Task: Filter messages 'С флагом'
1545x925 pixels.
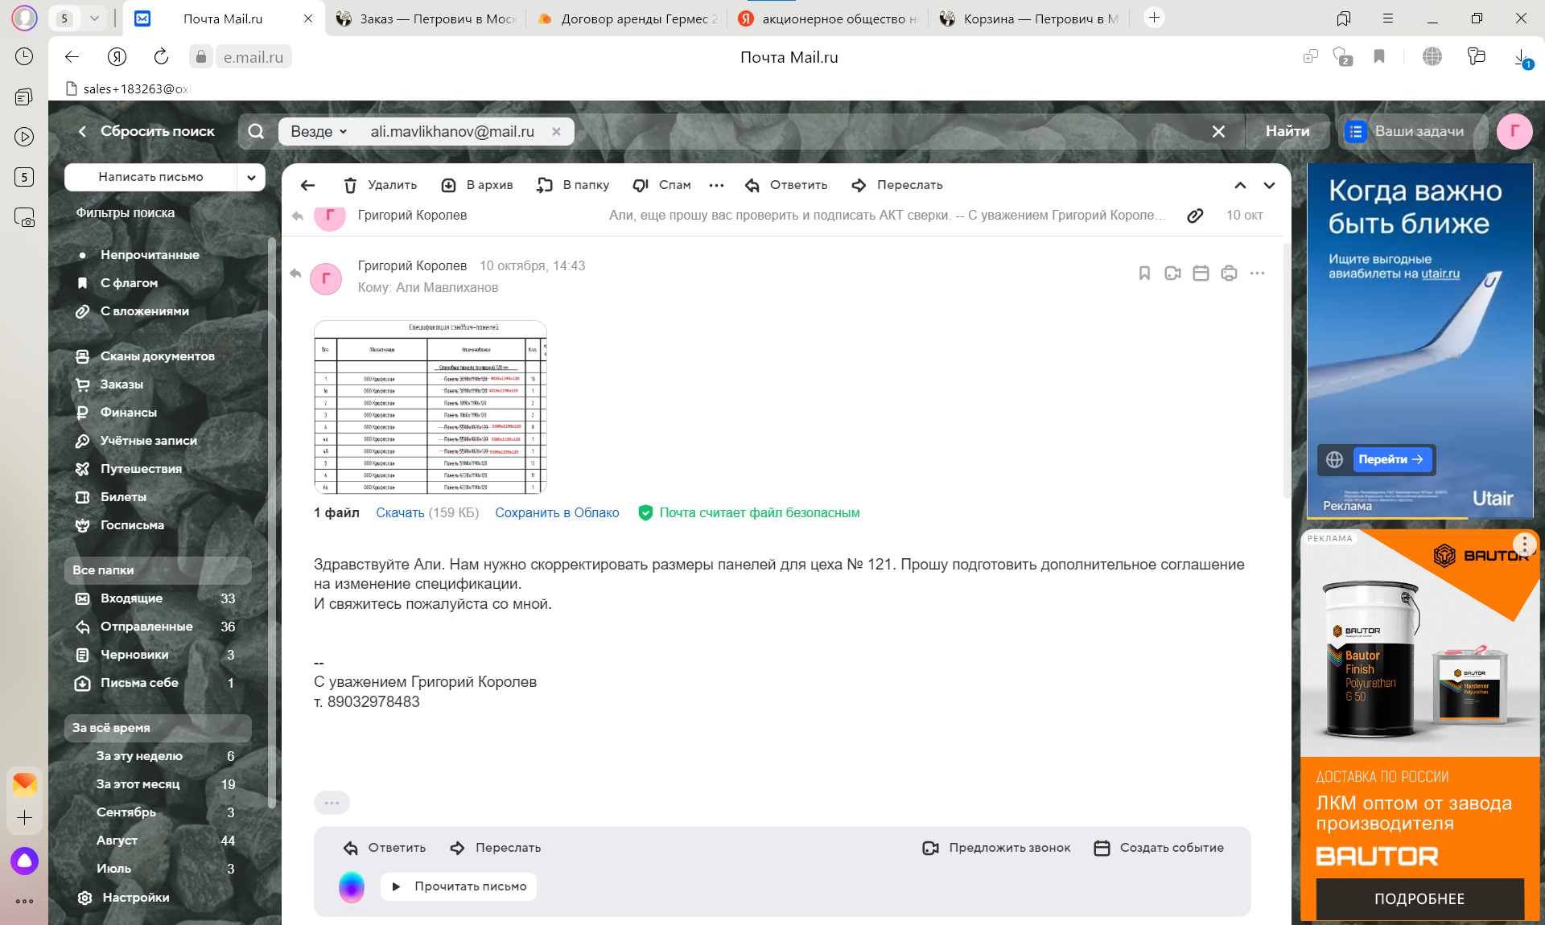Action: pyautogui.click(x=129, y=283)
